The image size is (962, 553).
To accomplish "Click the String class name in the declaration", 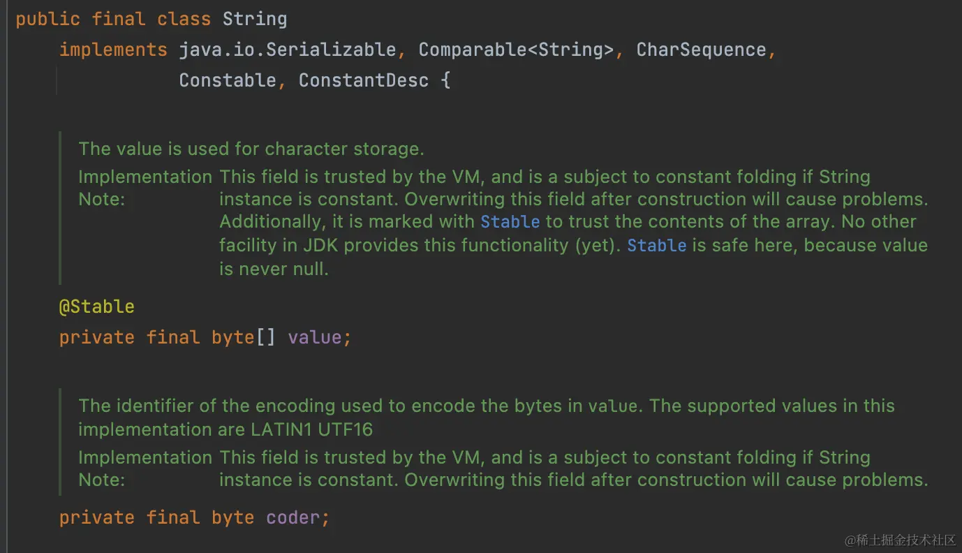I will [x=254, y=19].
